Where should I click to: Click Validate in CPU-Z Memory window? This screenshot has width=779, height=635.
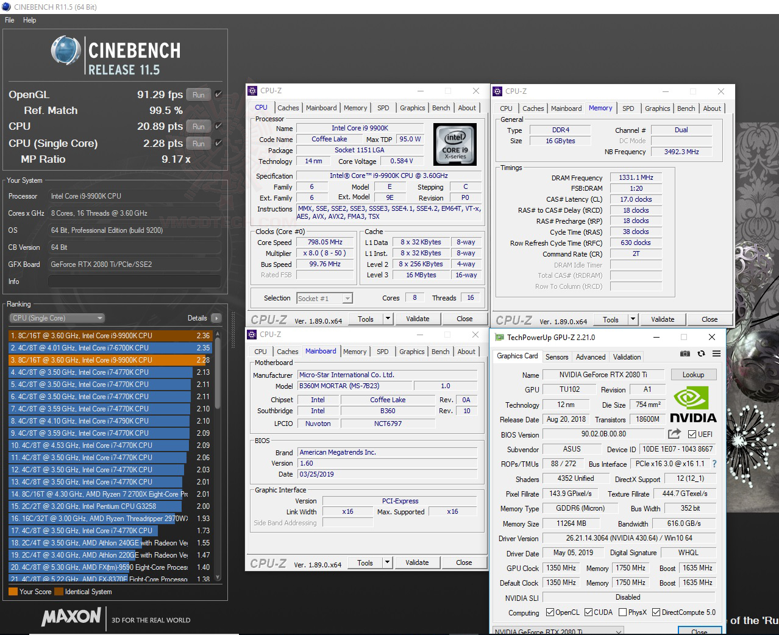coord(663,319)
